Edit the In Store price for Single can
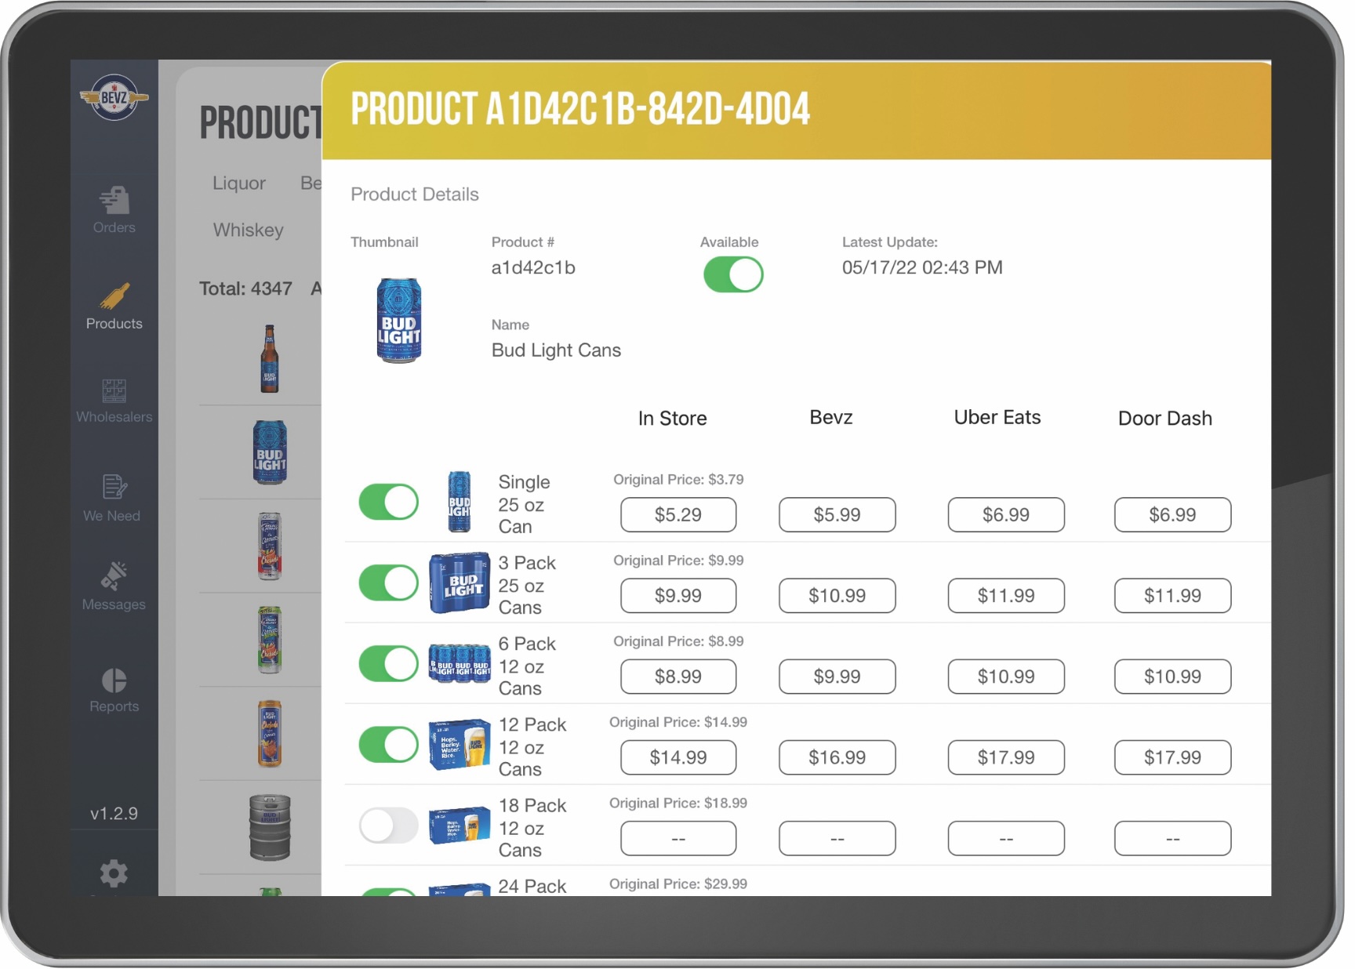The image size is (1355, 969). [x=677, y=515]
